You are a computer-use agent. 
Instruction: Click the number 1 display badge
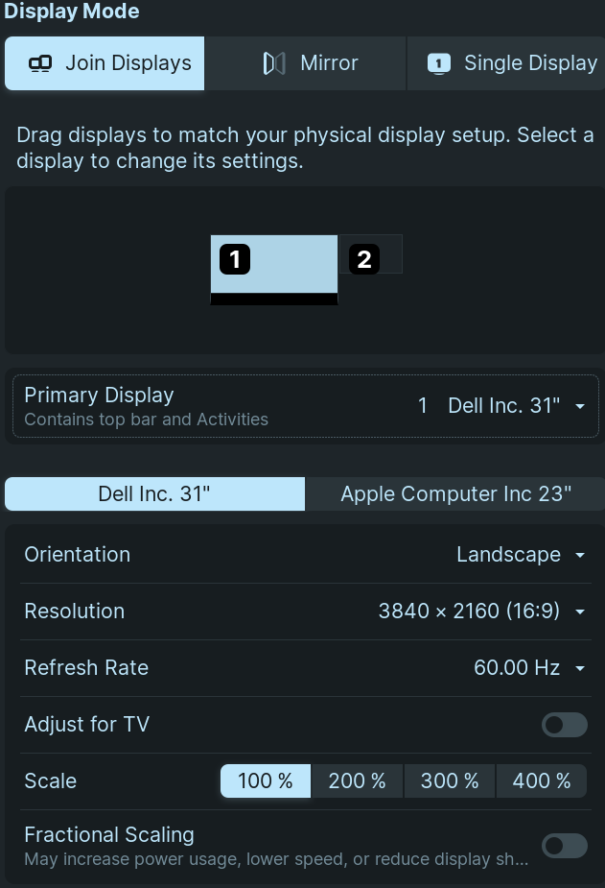(235, 259)
